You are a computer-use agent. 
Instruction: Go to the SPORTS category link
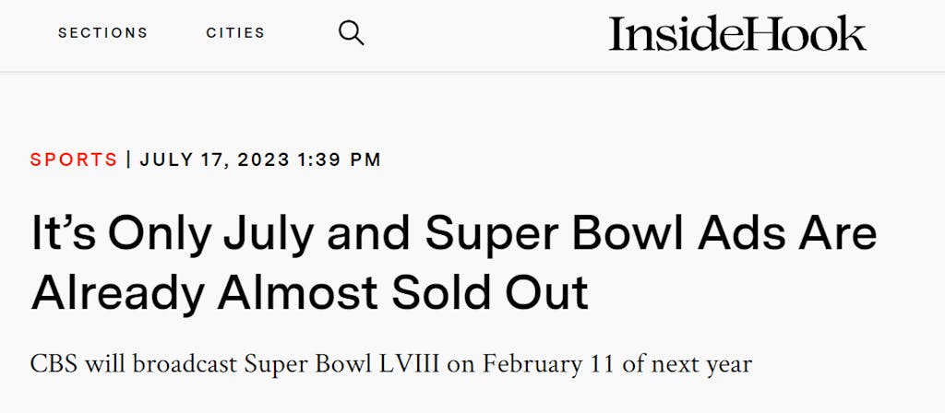(74, 159)
